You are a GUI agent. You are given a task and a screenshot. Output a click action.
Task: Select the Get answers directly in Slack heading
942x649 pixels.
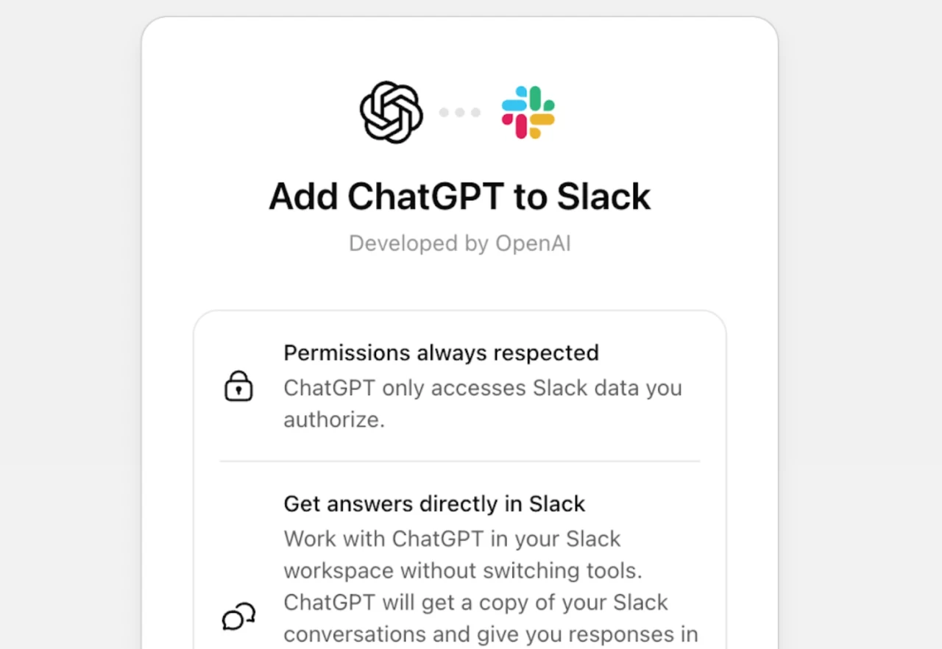(x=434, y=503)
